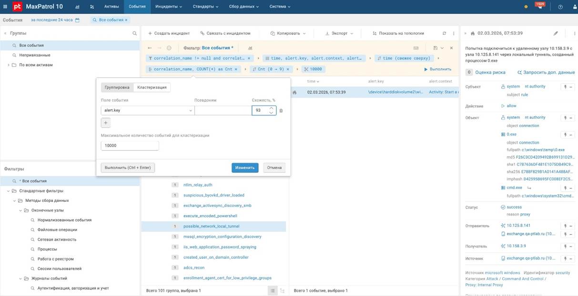This screenshot has height=296, width=578.
Task: Add a clustering field with plus button
Action: [x=106, y=123]
